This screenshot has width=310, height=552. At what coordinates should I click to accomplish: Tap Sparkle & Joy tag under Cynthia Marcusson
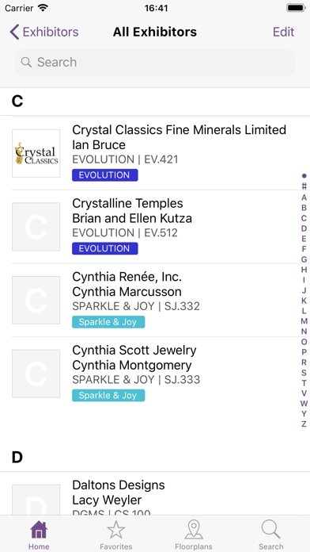(x=108, y=322)
